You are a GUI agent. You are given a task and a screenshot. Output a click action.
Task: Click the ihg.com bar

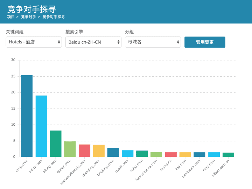[185, 155]
